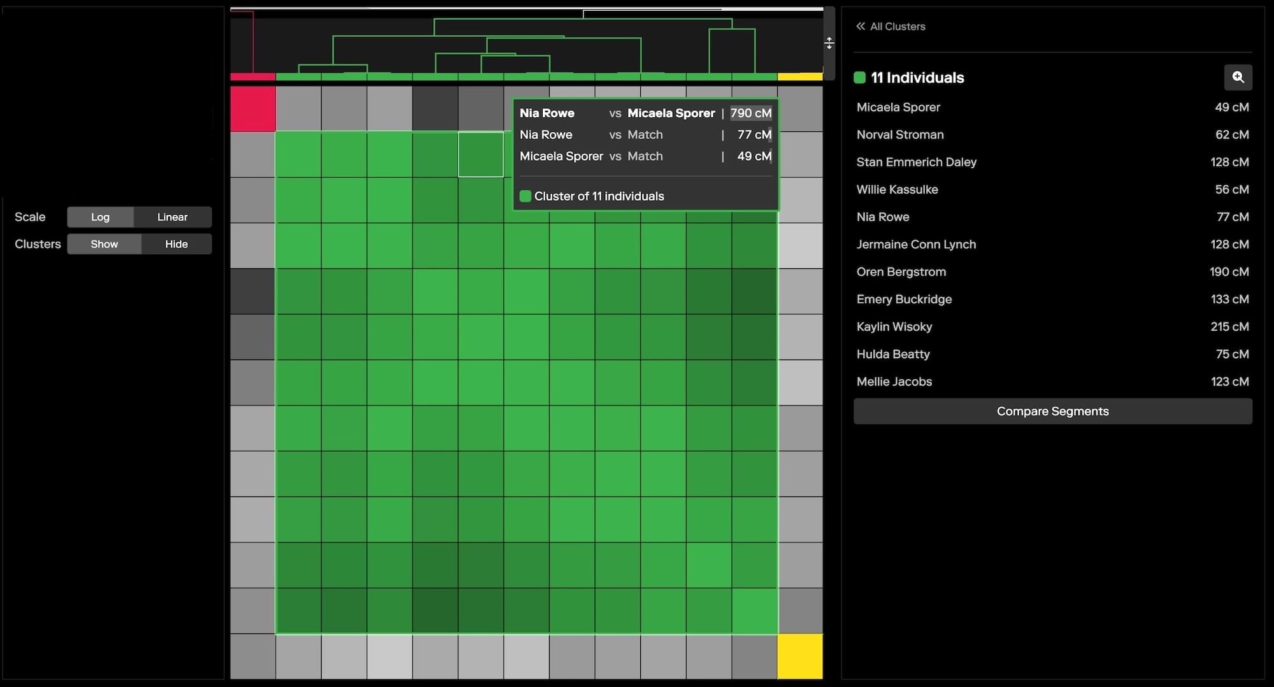Click the white-outlined highlighted matrix cell
Viewport: 1274px width, 687px height.
[x=481, y=154]
